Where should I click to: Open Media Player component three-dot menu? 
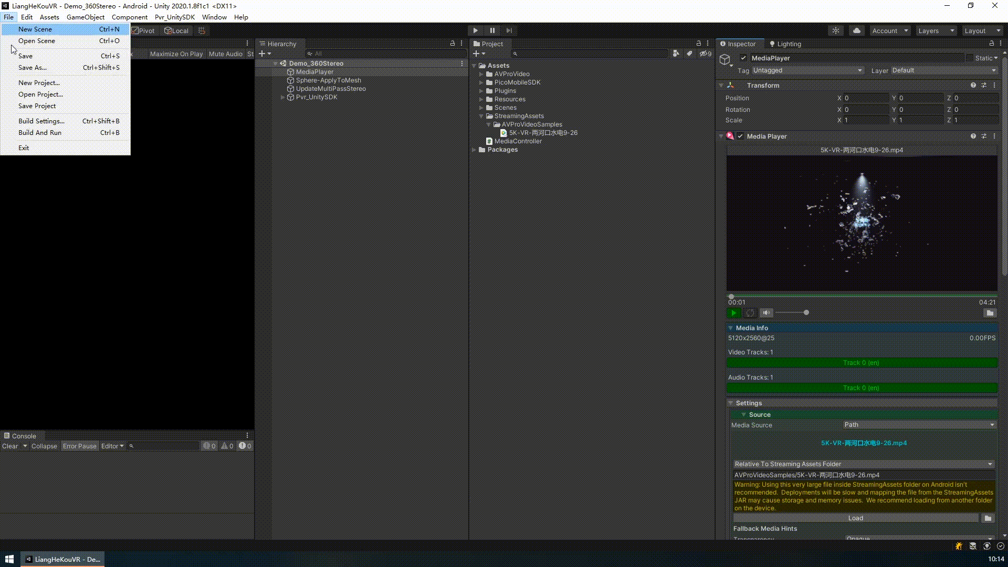click(994, 136)
